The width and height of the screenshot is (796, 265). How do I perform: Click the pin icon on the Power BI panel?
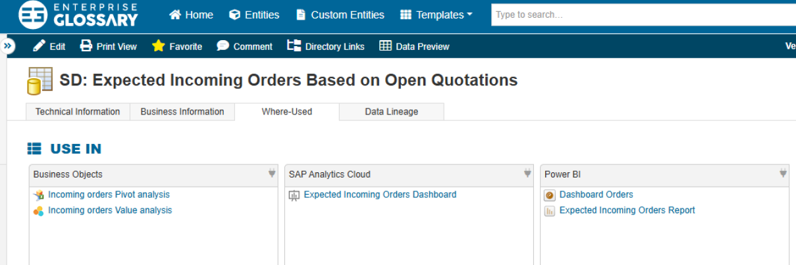click(783, 174)
